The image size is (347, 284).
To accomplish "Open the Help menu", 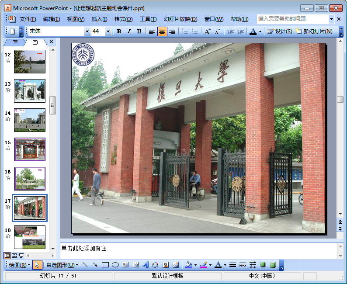I will [239, 19].
